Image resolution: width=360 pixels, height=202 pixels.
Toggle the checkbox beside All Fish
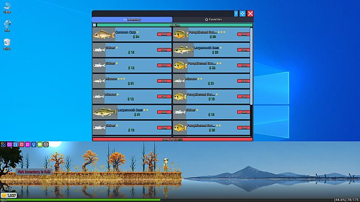point(95,25)
